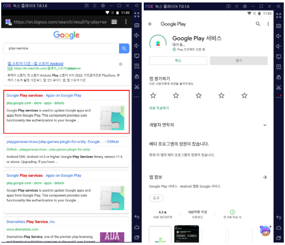The height and width of the screenshot is (245, 285).
Task: Click the Android home icon in left Nox sidebar
Action: (x=137, y=227)
